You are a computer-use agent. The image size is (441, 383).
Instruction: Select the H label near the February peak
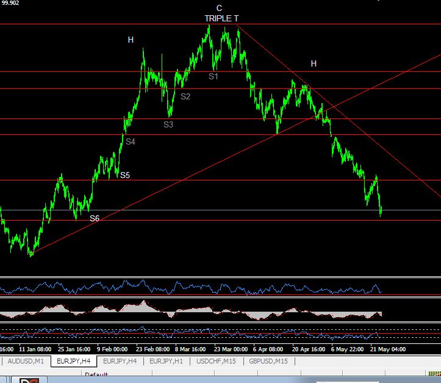pyautogui.click(x=131, y=40)
